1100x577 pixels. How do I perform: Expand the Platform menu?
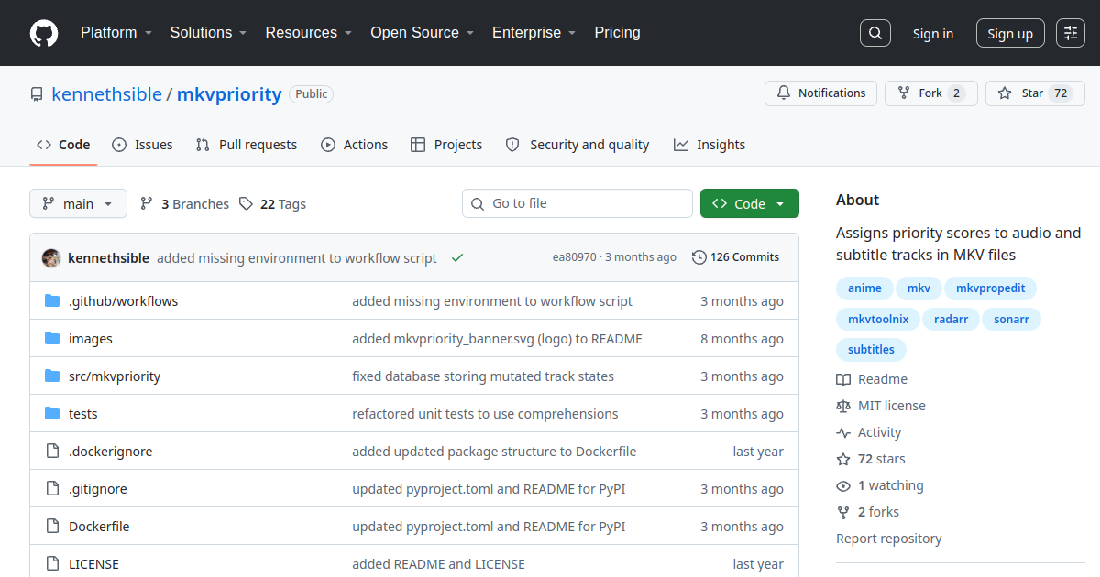pos(115,32)
